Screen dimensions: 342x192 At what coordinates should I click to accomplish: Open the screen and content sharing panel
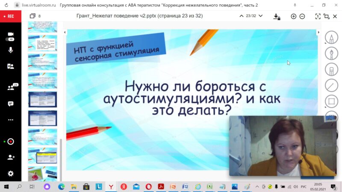pos(11,66)
